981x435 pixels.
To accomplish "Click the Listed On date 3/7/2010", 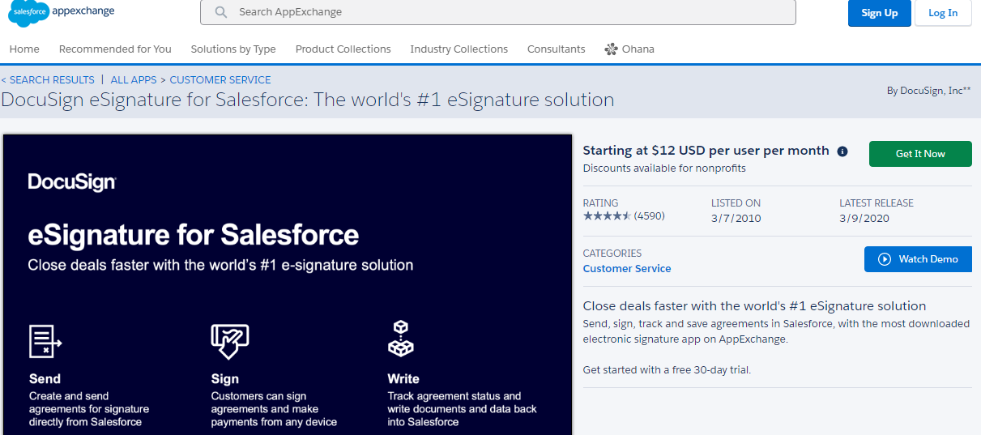I will coord(736,219).
